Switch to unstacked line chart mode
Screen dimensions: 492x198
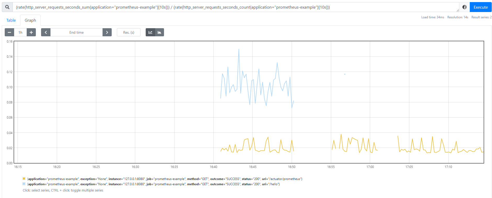(150, 32)
